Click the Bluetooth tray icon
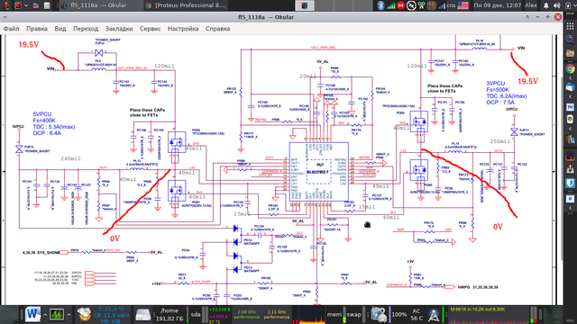The image size is (577, 324). point(380,5)
